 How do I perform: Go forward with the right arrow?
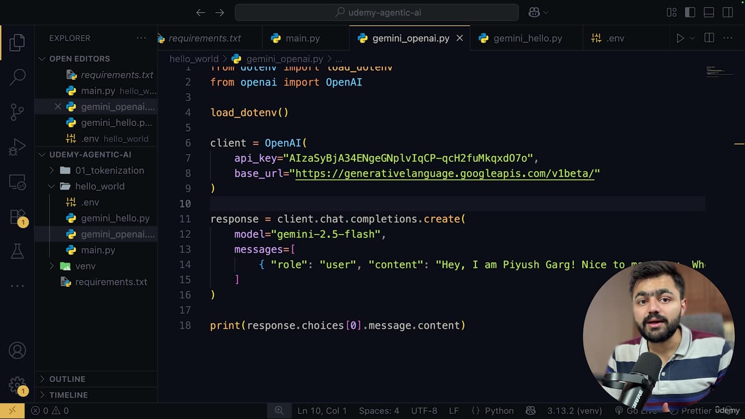pos(219,12)
